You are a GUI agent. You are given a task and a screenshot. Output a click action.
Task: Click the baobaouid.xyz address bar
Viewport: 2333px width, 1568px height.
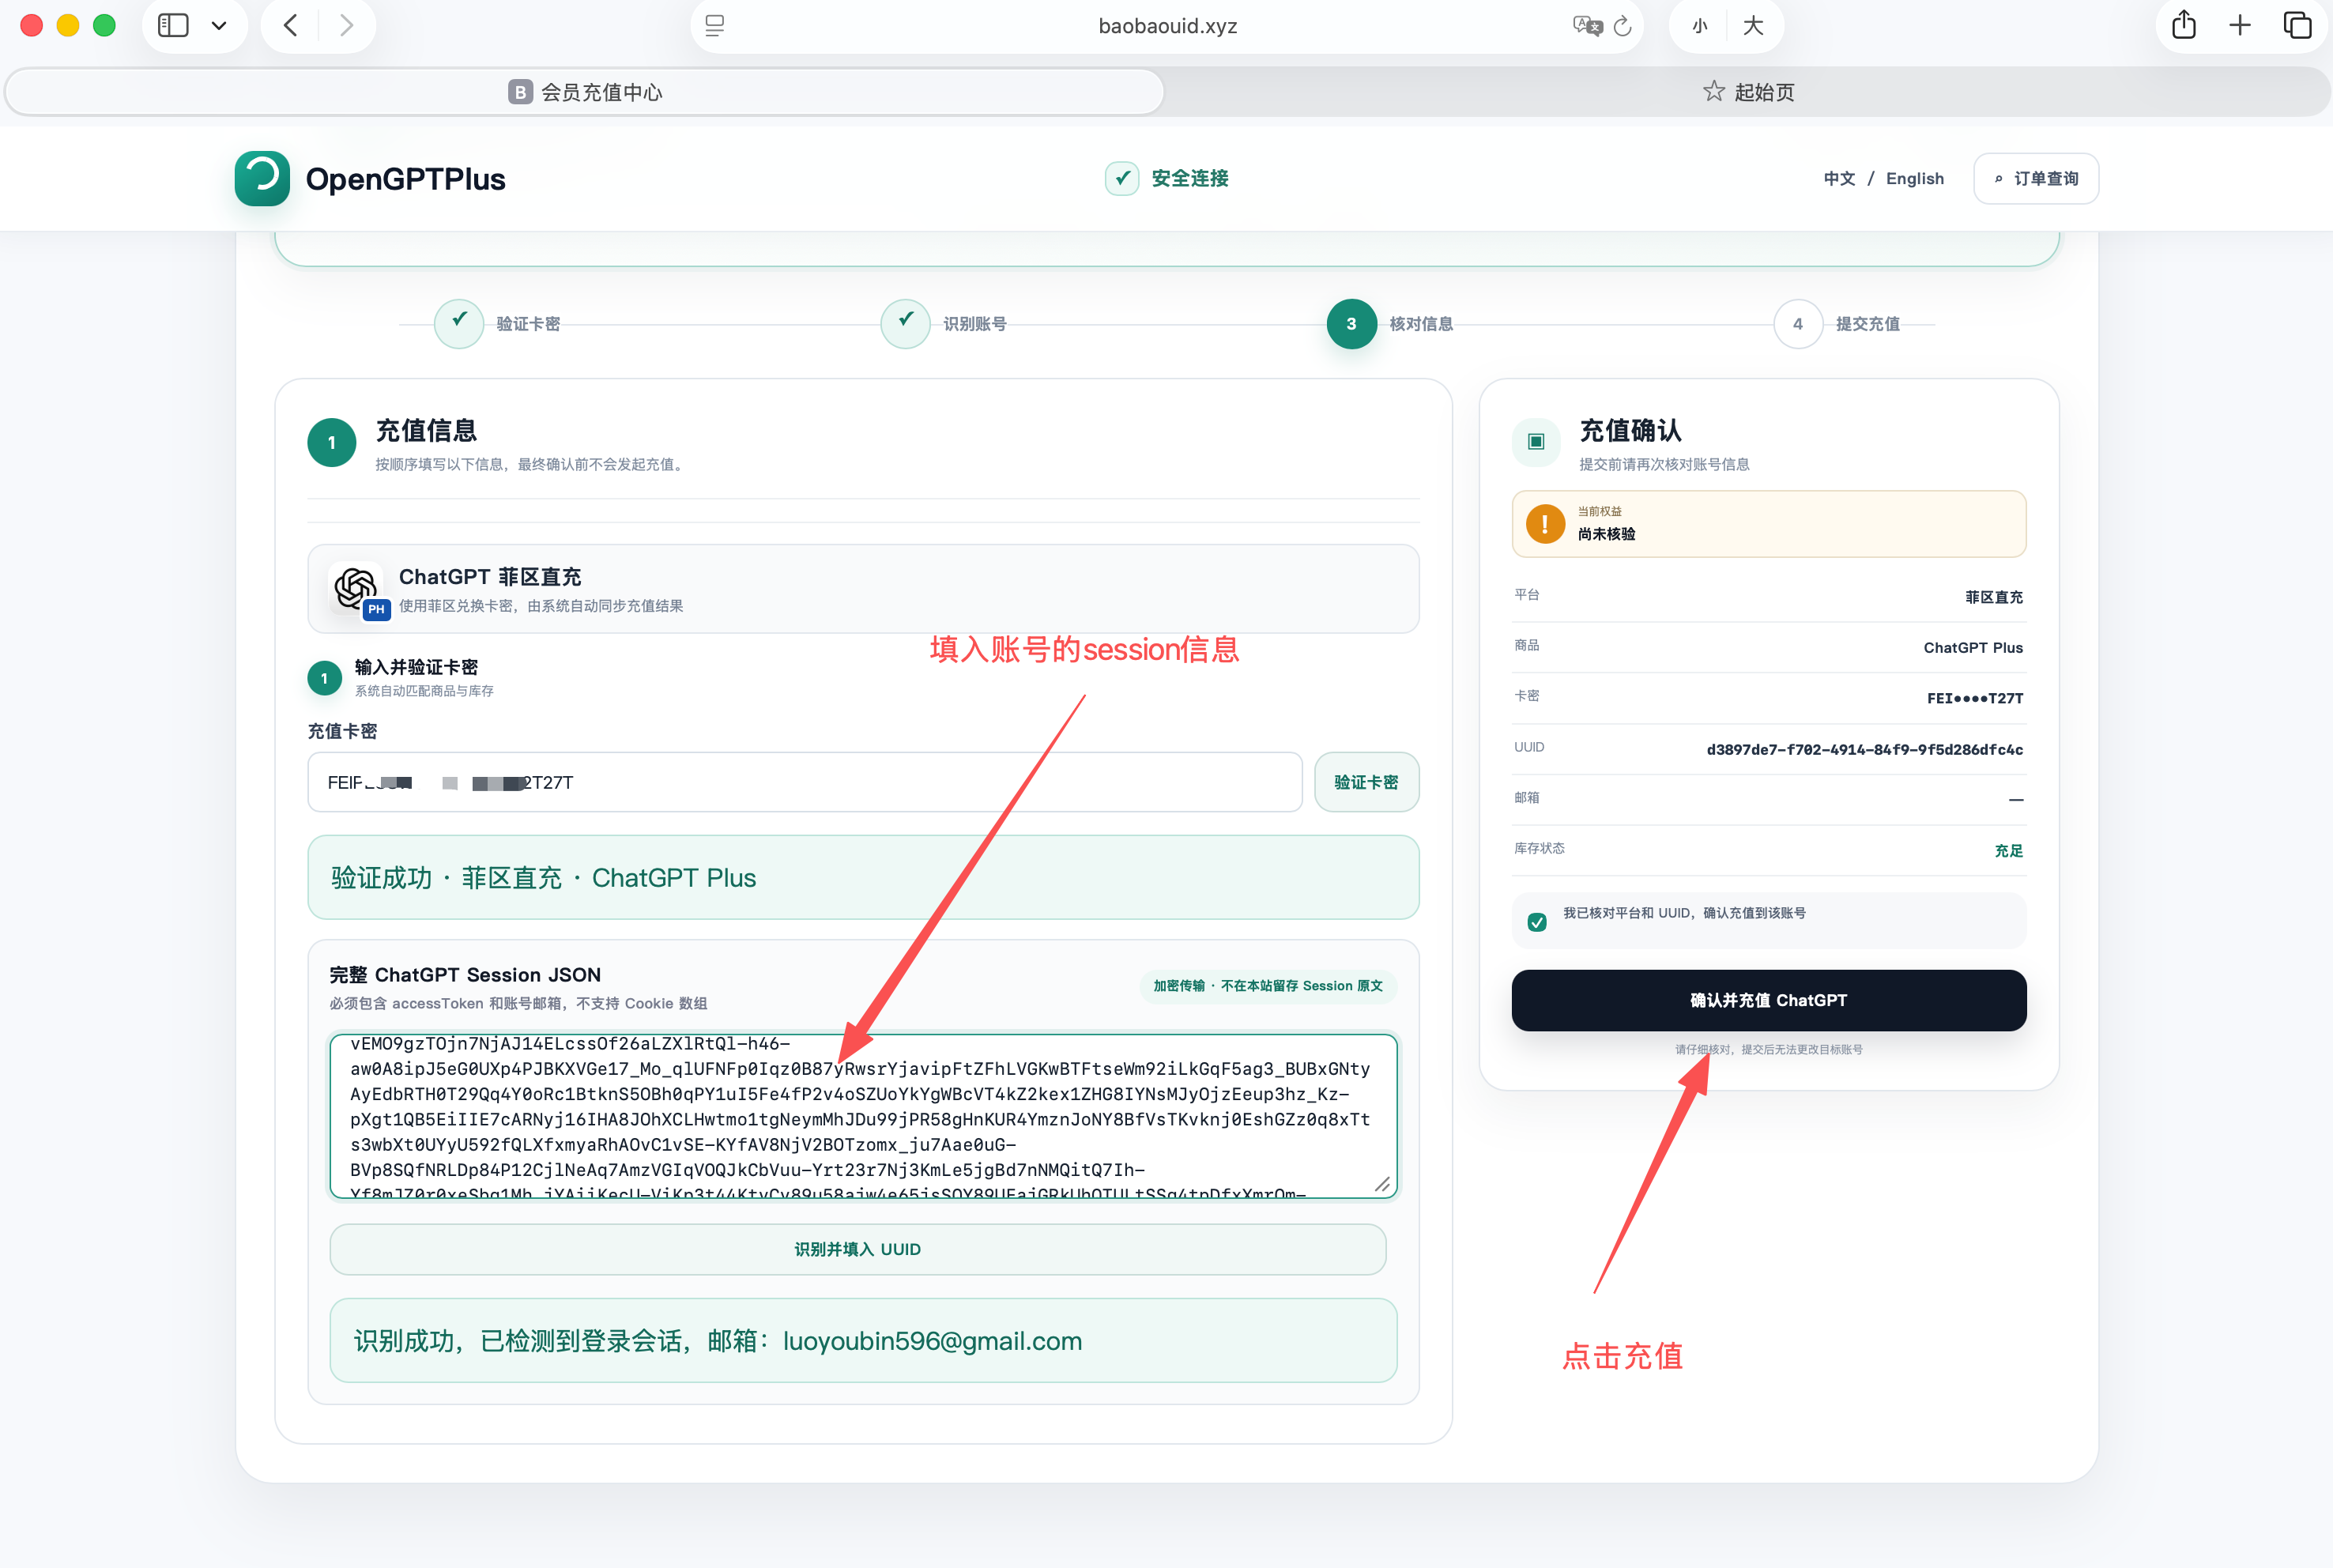1167,26
